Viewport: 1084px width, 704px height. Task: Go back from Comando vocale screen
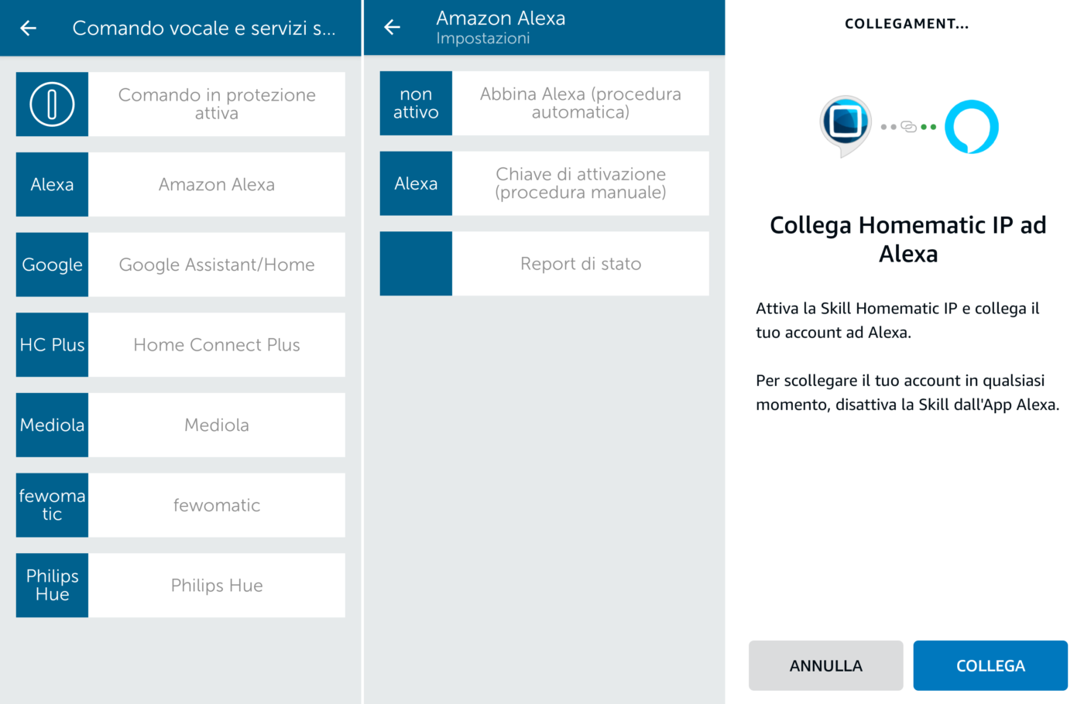(29, 29)
